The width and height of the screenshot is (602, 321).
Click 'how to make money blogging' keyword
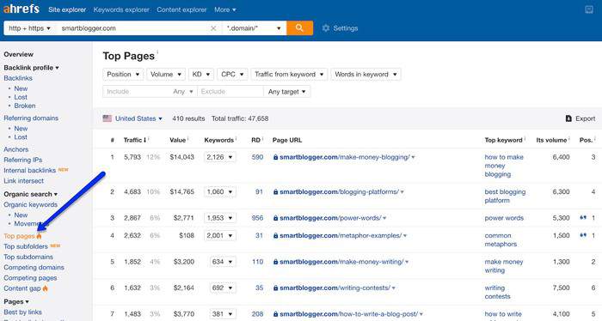tap(504, 166)
